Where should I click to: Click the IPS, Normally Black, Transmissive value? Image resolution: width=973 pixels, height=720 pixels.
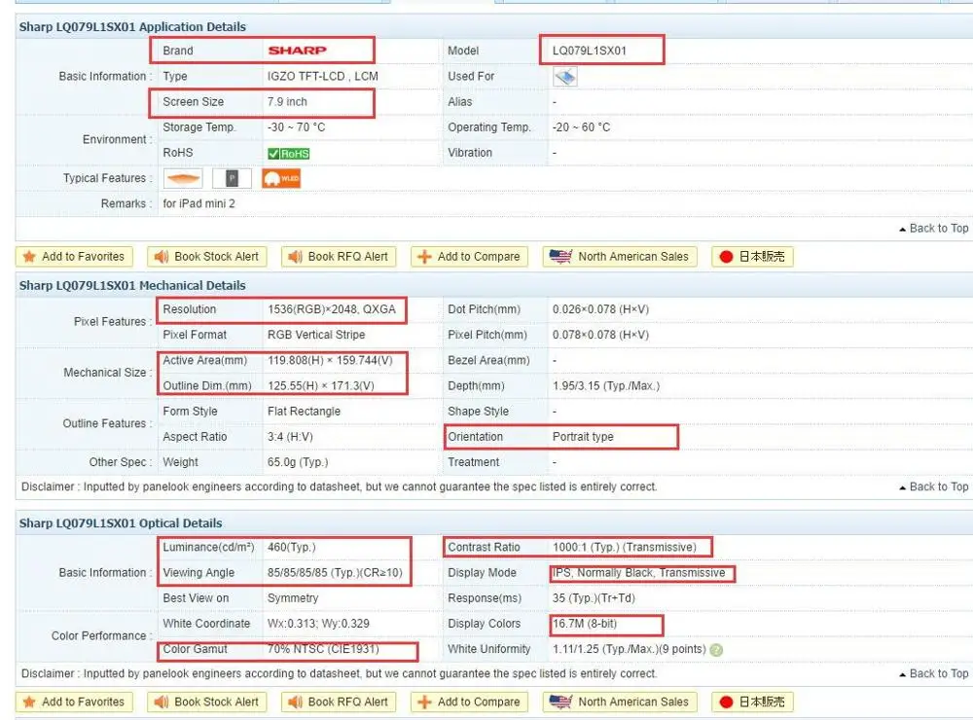pyautogui.click(x=638, y=572)
